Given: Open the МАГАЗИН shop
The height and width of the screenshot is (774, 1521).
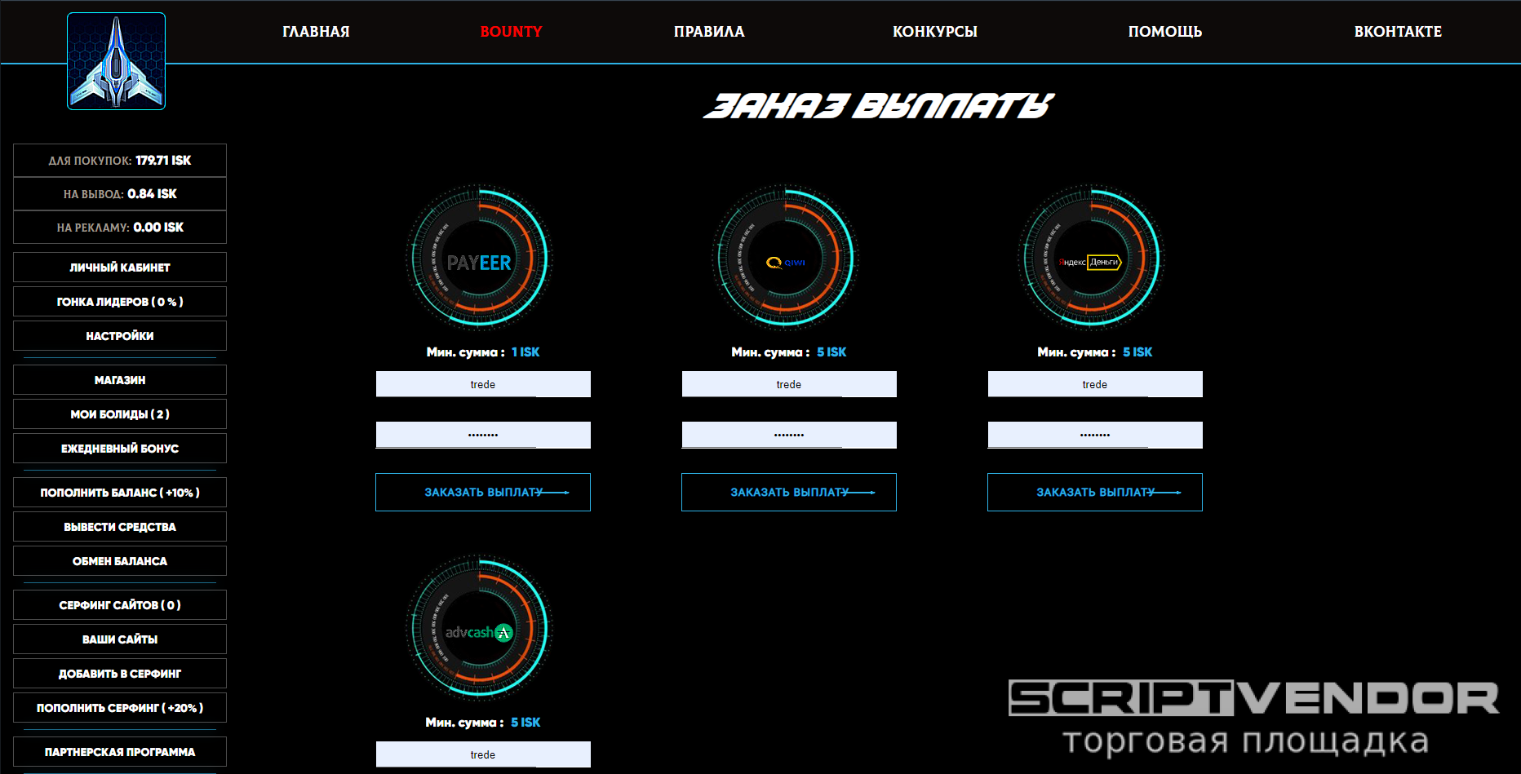Looking at the screenshot, I should (120, 380).
